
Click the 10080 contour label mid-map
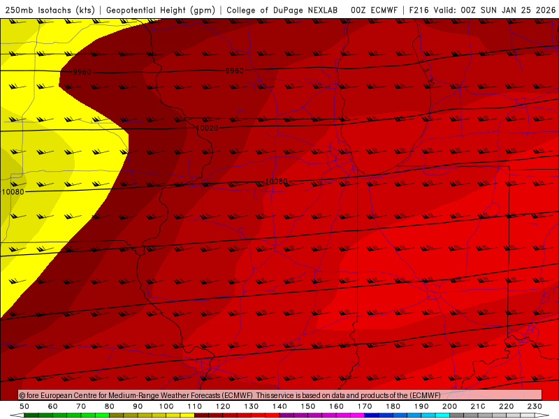(276, 182)
